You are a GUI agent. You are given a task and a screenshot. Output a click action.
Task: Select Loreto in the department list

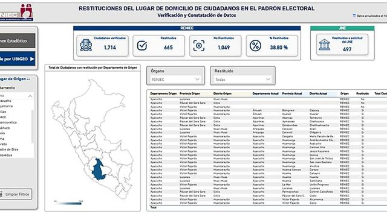pyautogui.click(x=4, y=144)
